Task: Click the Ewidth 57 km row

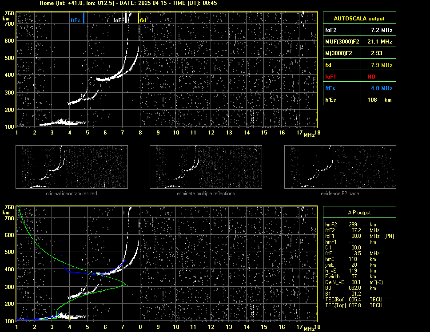Action: (x=350, y=277)
